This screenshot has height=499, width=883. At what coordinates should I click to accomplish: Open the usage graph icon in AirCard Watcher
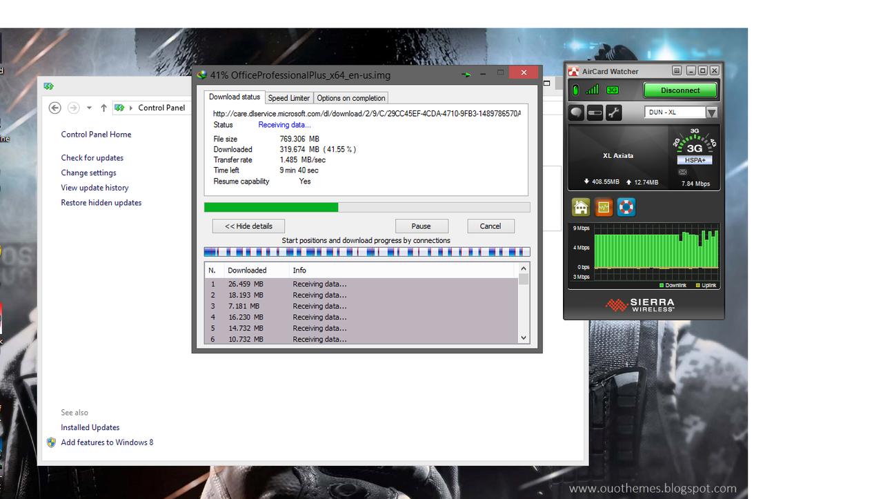tap(604, 206)
